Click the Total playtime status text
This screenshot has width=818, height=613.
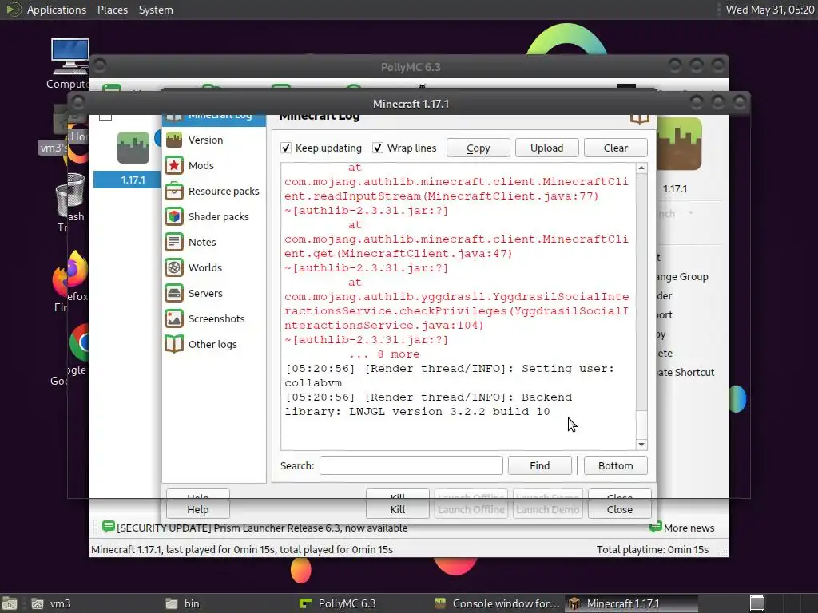pos(652,549)
